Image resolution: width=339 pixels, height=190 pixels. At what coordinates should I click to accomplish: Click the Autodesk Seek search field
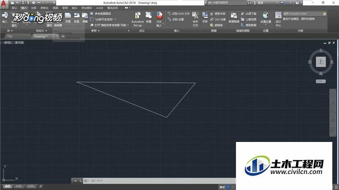click(x=303, y=14)
